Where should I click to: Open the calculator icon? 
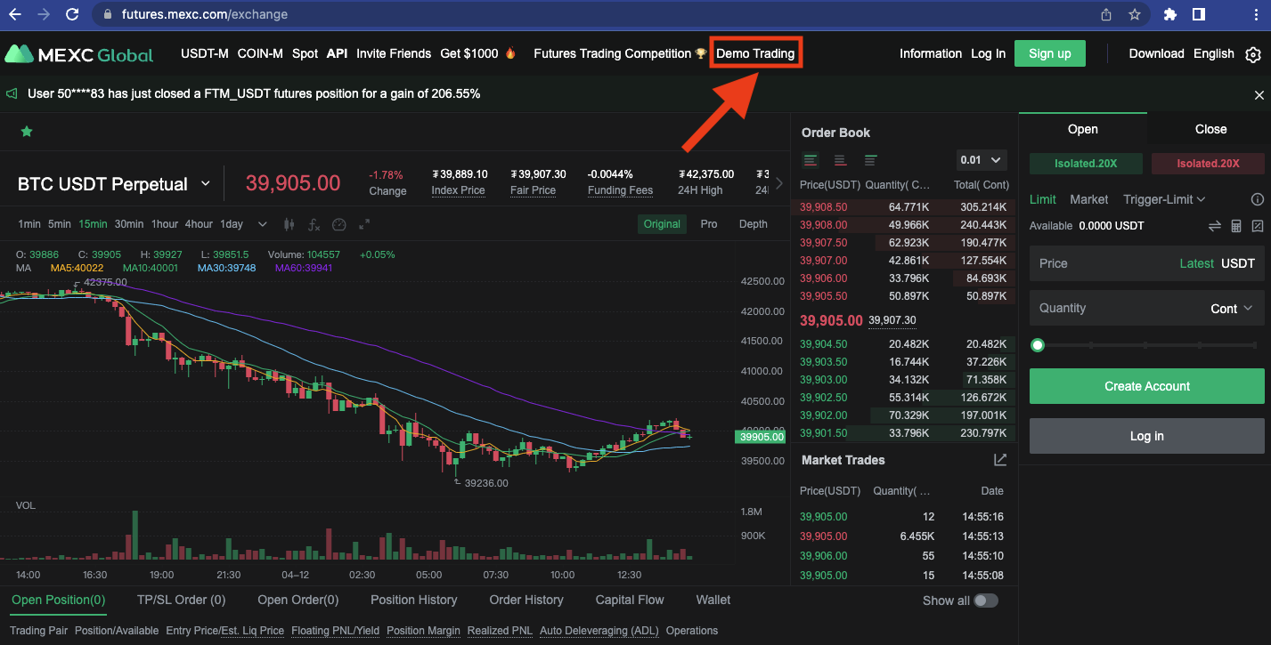[x=1236, y=226]
